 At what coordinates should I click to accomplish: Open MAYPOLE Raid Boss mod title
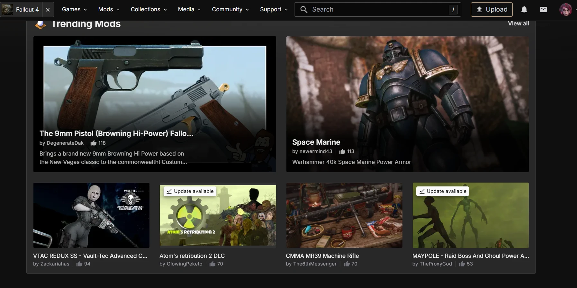[x=471, y=256]
